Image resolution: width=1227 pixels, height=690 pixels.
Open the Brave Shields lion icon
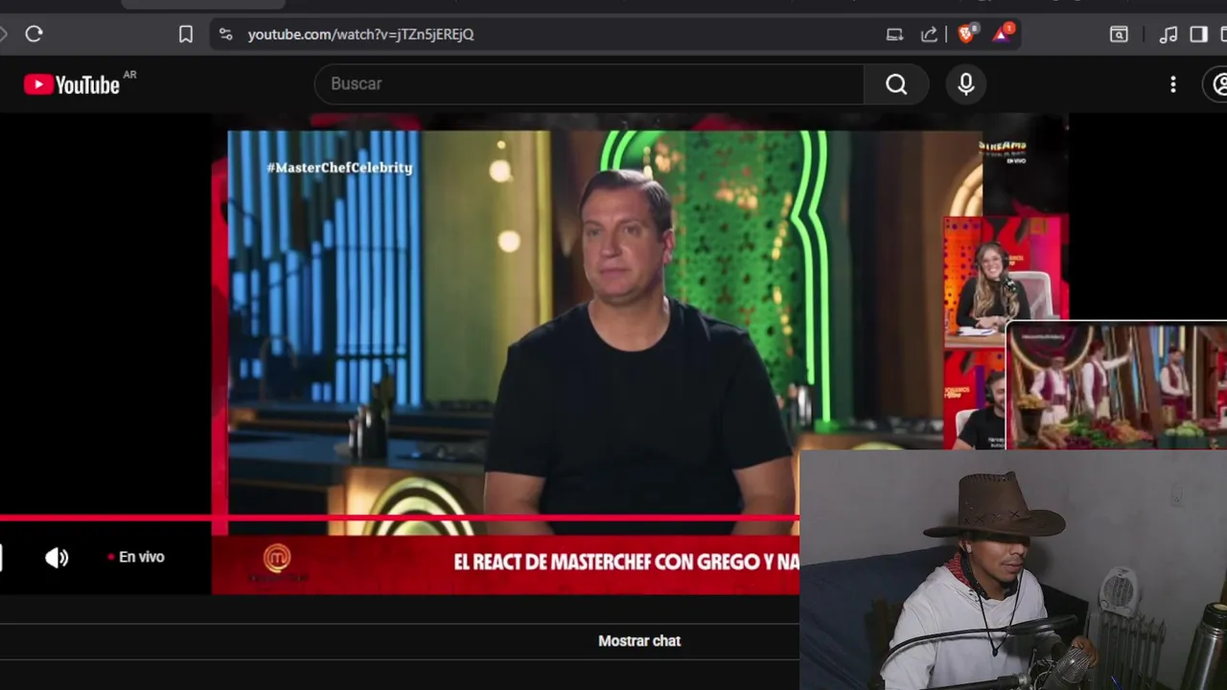tap(967, 34)
